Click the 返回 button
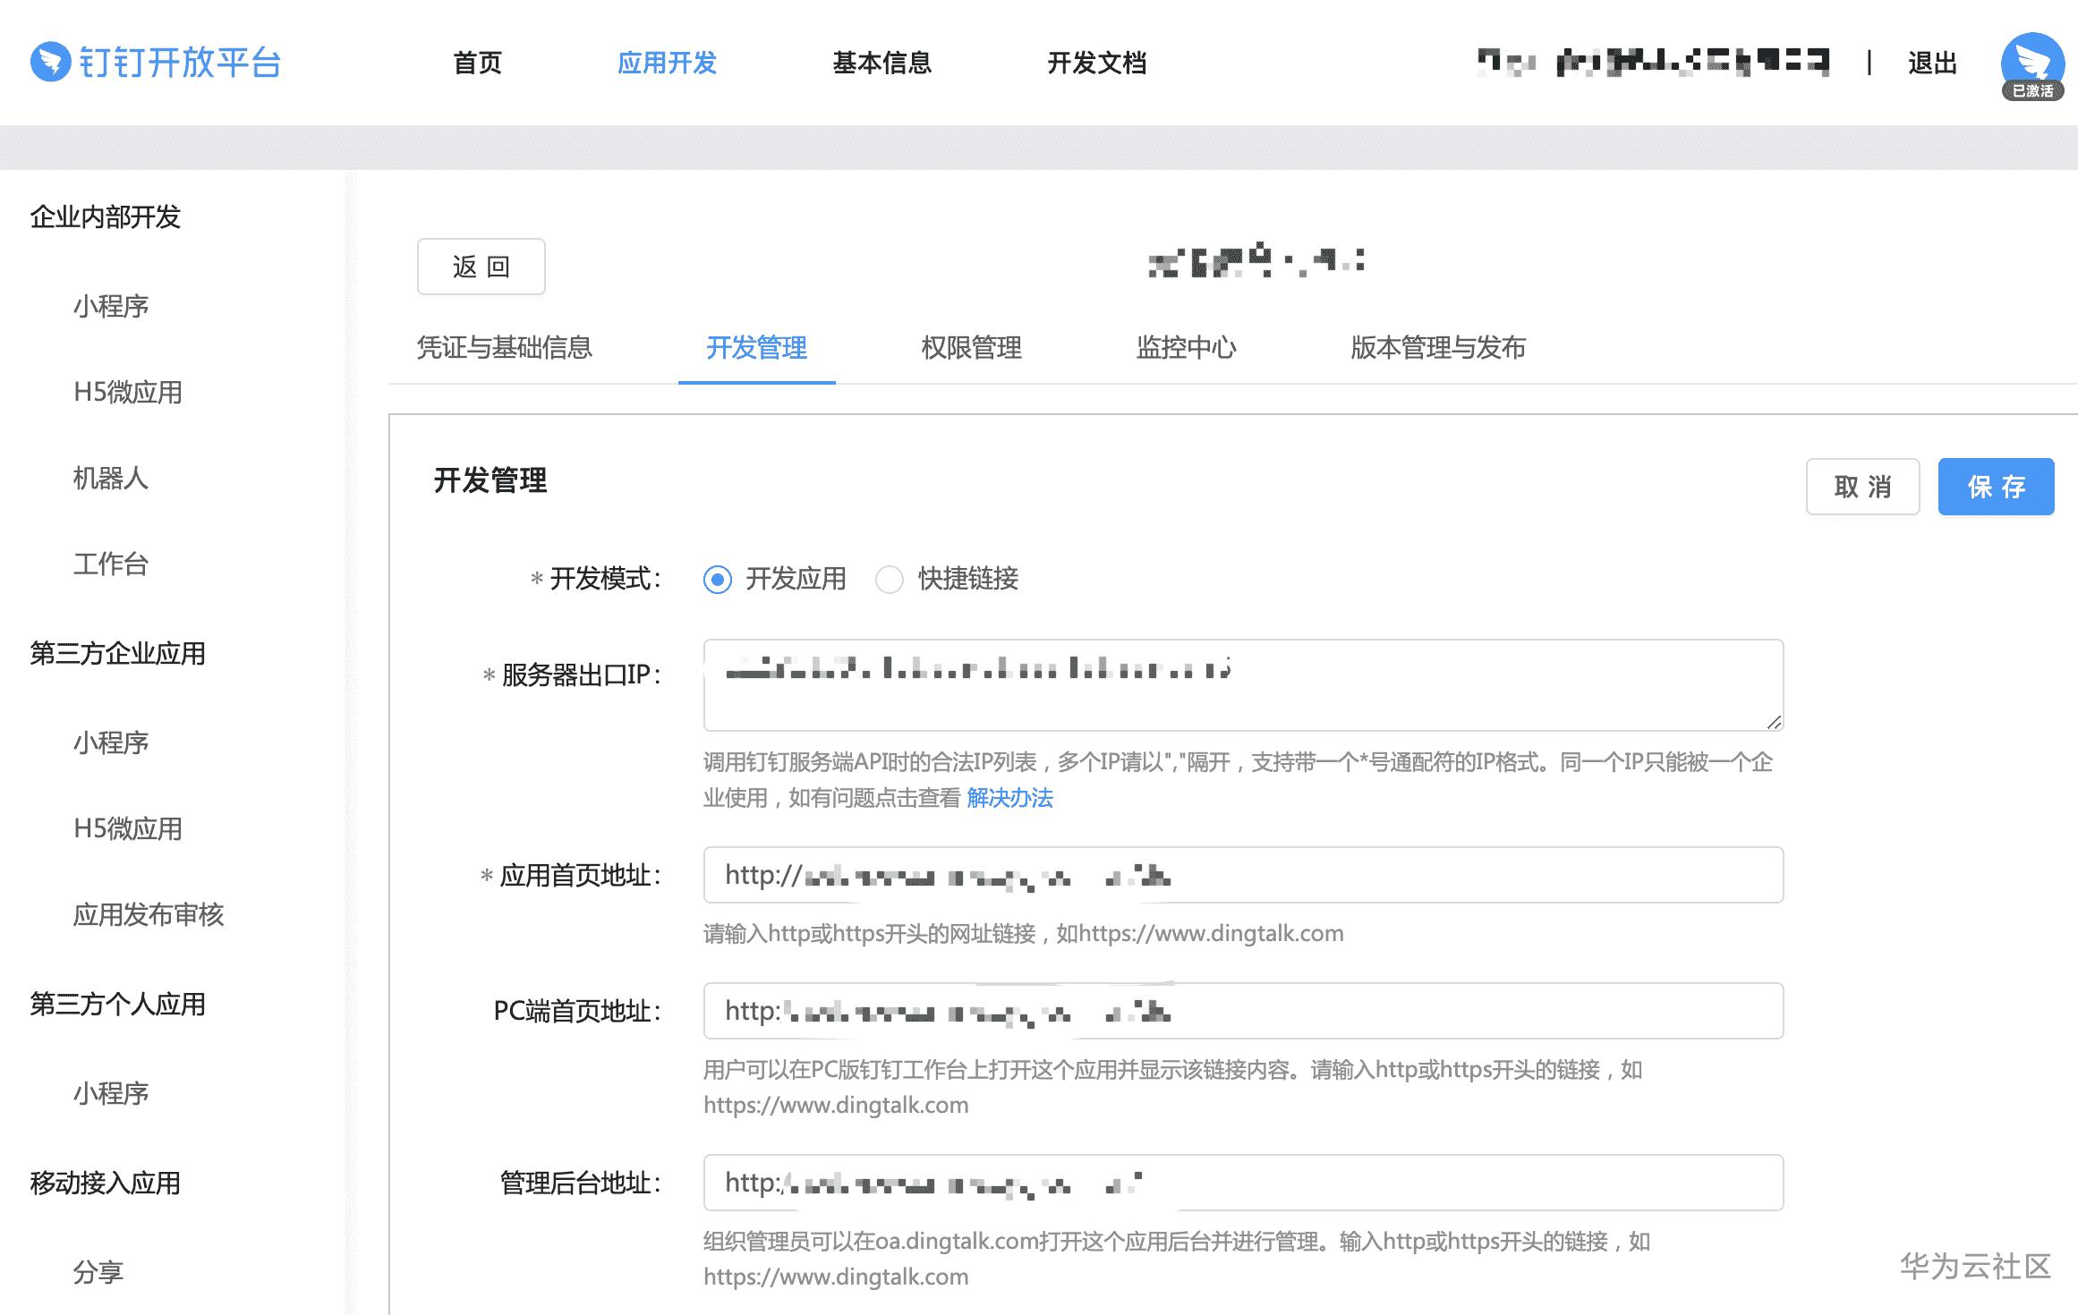Screen dimensions: 2078x1315 click(481, 267)
